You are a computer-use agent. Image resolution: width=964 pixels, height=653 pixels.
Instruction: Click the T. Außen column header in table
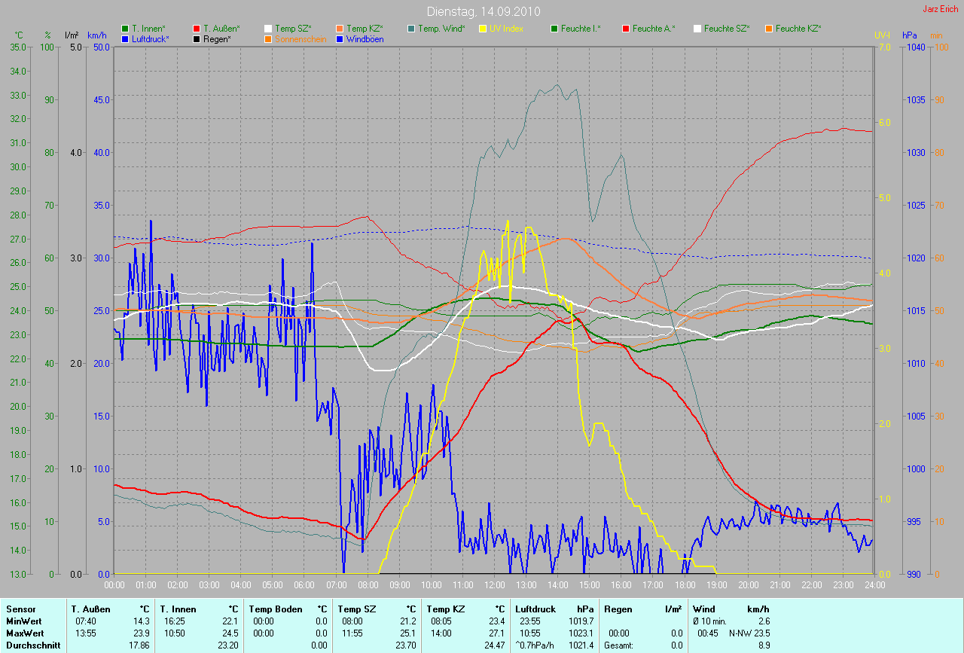[91, 609]
